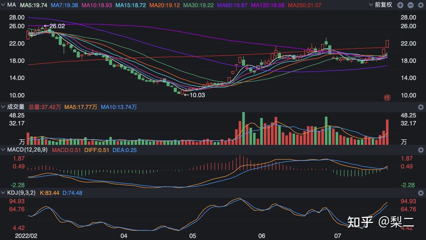426x240 pixels.
Task: Collapse the MA indicator chevron
Action: click(3, 5)
